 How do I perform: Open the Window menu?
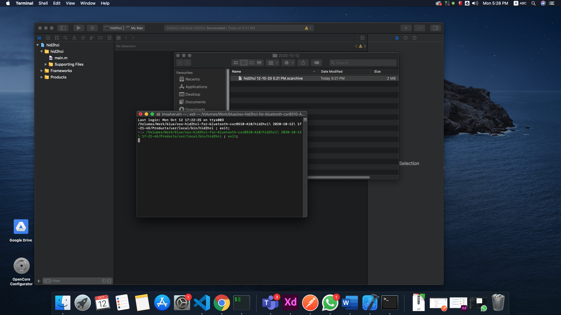pyautogui.click(x=88, y=3)
